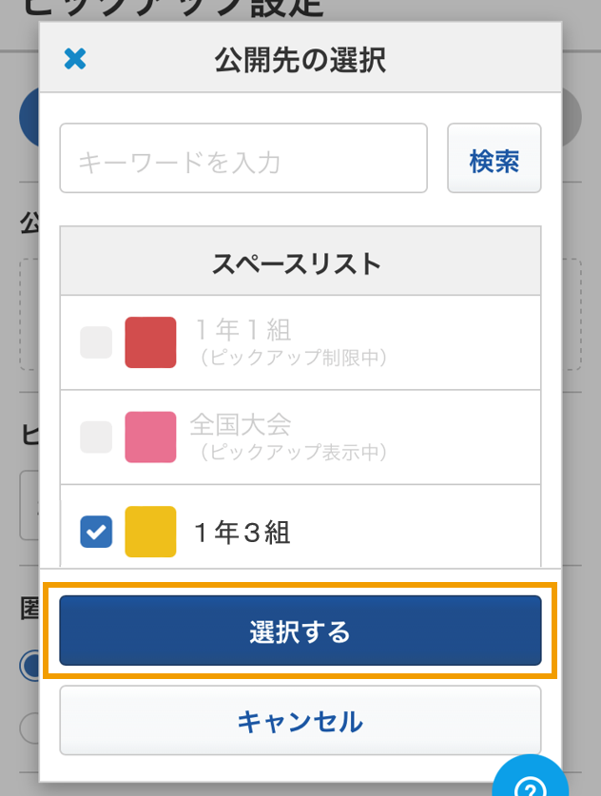Select the 1年3組 label text
The image size is (601, 796).
242,532
